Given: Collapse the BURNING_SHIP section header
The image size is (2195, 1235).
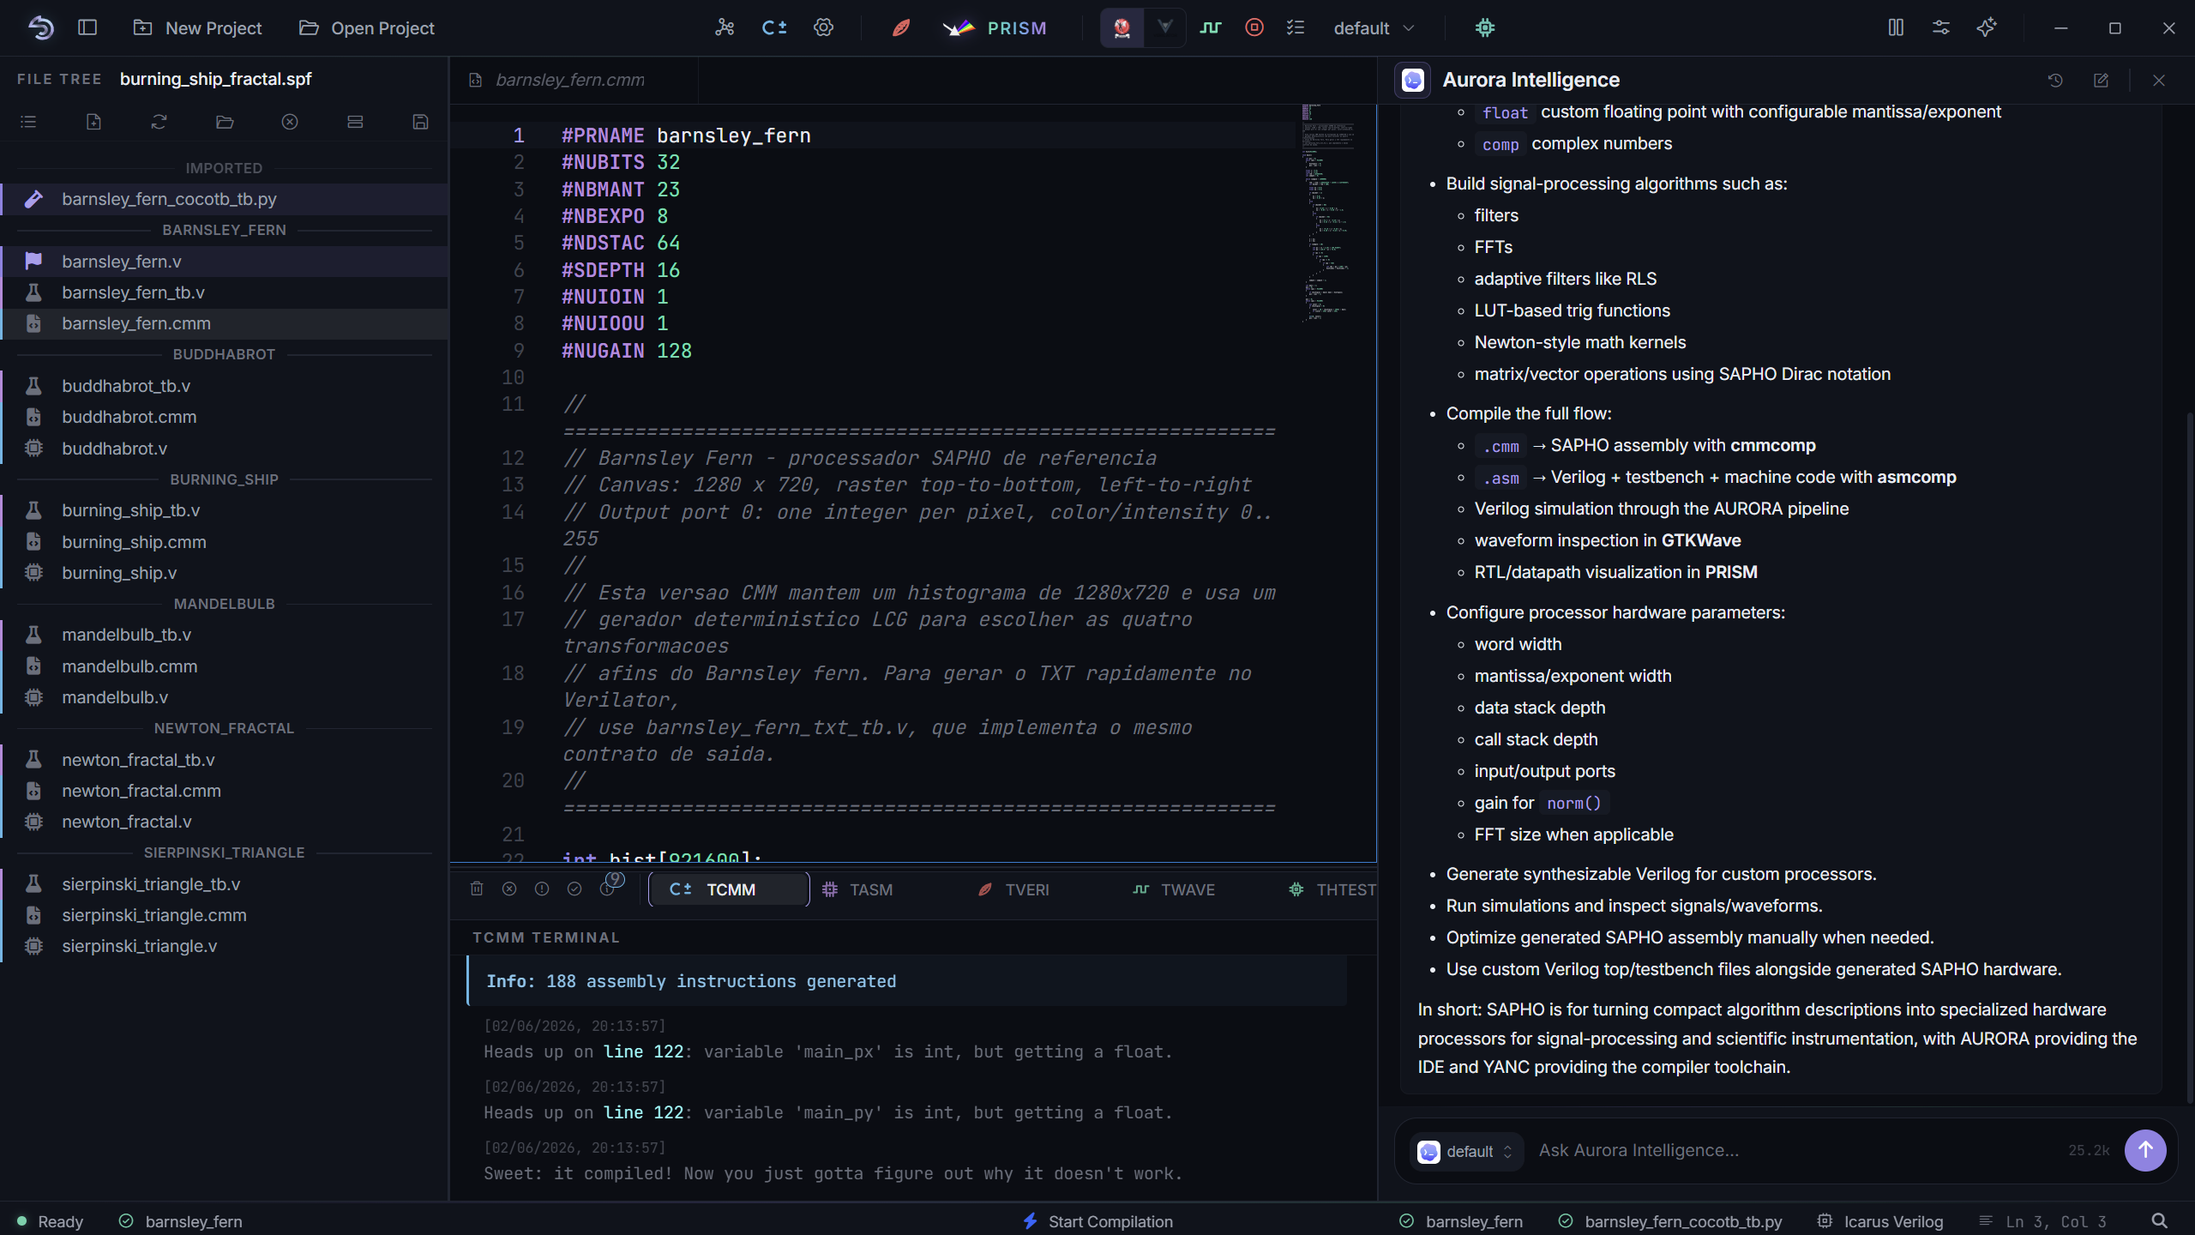Looking at the screenshot, I should 224,479.
